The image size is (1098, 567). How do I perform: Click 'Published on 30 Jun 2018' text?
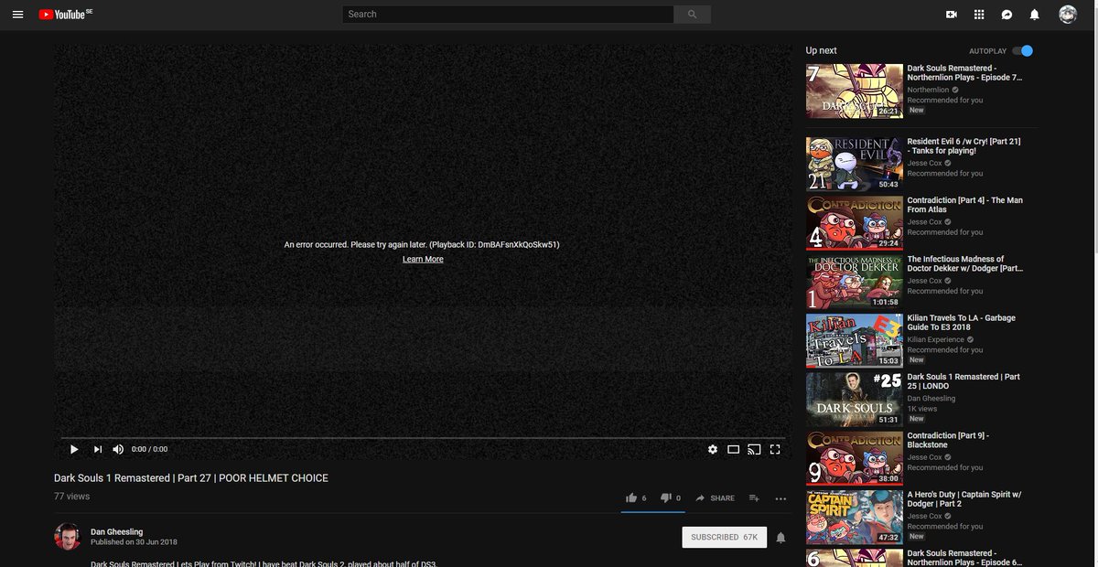(134, 542)
